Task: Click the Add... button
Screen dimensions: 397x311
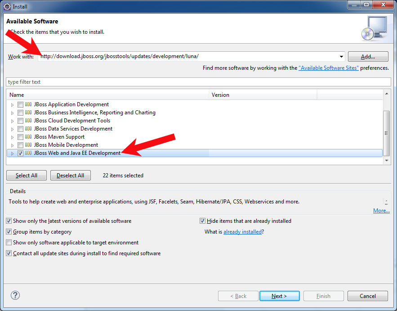Action: (x=368, y=57)
